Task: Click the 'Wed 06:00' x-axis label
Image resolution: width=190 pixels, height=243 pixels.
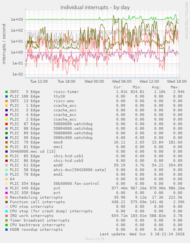Action: pos(122,82)
